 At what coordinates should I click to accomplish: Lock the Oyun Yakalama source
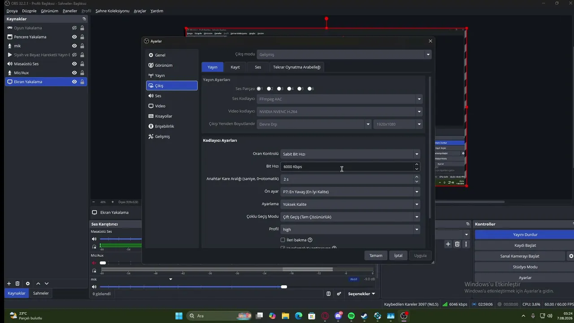click(82, 28)
